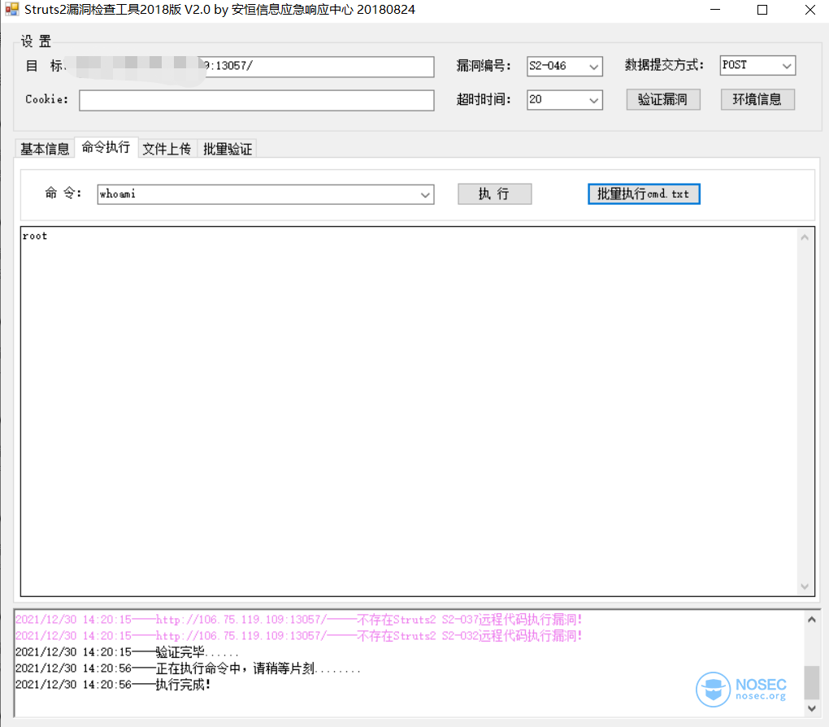Click the 执行完成 log entry
Image resolution: width=829 pixels, height=727 pixels.
tap(113, 685)
